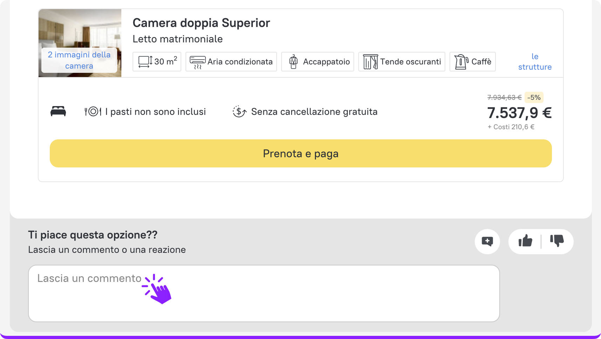601x339 pixels.
Task: Open '2 immagini della camera' link
Action: 79,60
